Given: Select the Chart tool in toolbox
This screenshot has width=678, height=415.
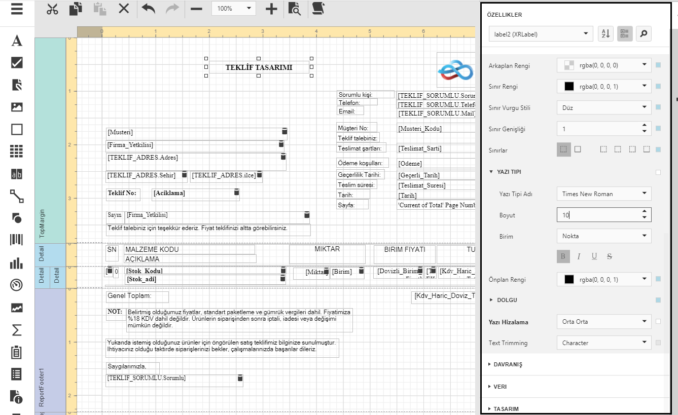Looking at the screenshot, I should [x=17, y=263].
